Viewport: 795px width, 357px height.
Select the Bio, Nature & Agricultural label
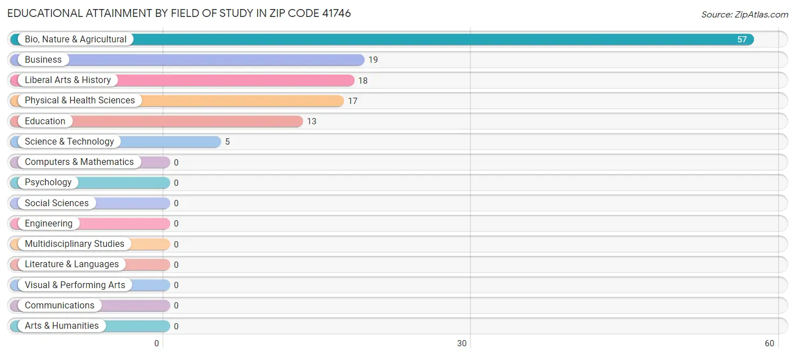76,40
